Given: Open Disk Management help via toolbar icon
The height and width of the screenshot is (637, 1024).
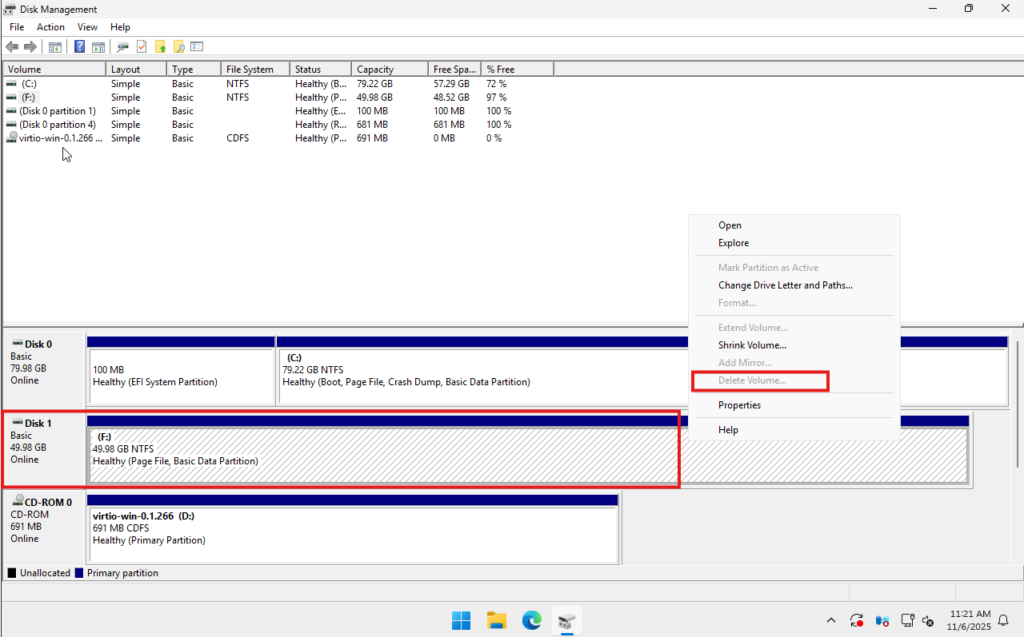Looking at the screenshot, I should (79, 46).
